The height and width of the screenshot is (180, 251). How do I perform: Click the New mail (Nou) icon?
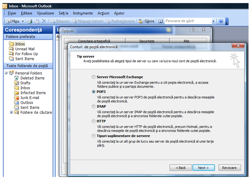pos(9,21)
